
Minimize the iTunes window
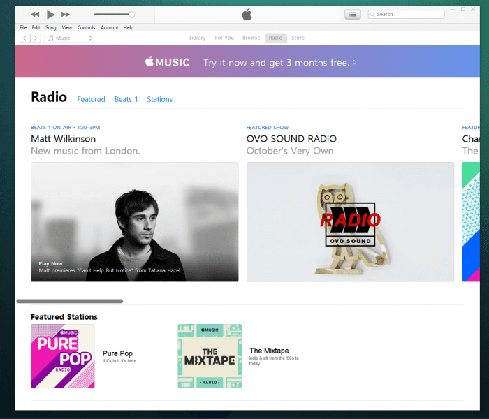click(453, 9)
